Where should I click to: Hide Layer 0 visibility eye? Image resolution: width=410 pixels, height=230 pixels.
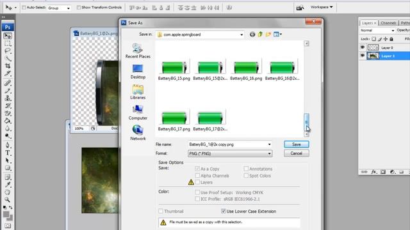pyautogui.click(x=363, y=47)
